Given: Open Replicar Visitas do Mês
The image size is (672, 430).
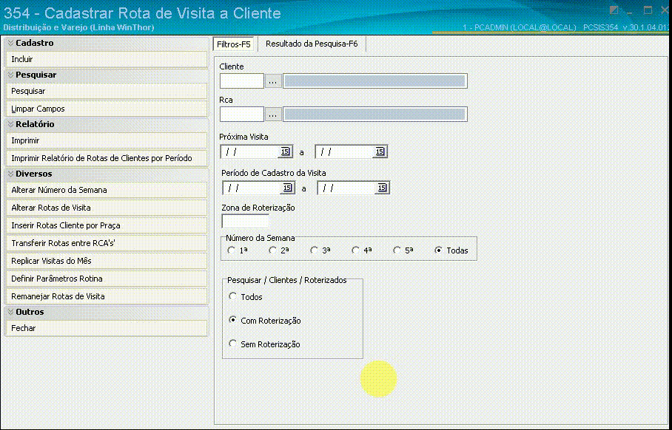Looking at the screenshot, I should (106, 261).
